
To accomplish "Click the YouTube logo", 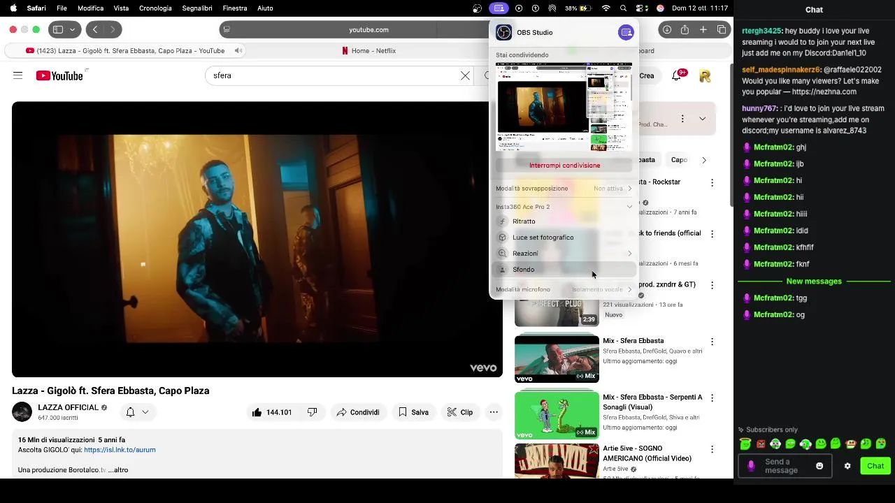I will [59, 75].
